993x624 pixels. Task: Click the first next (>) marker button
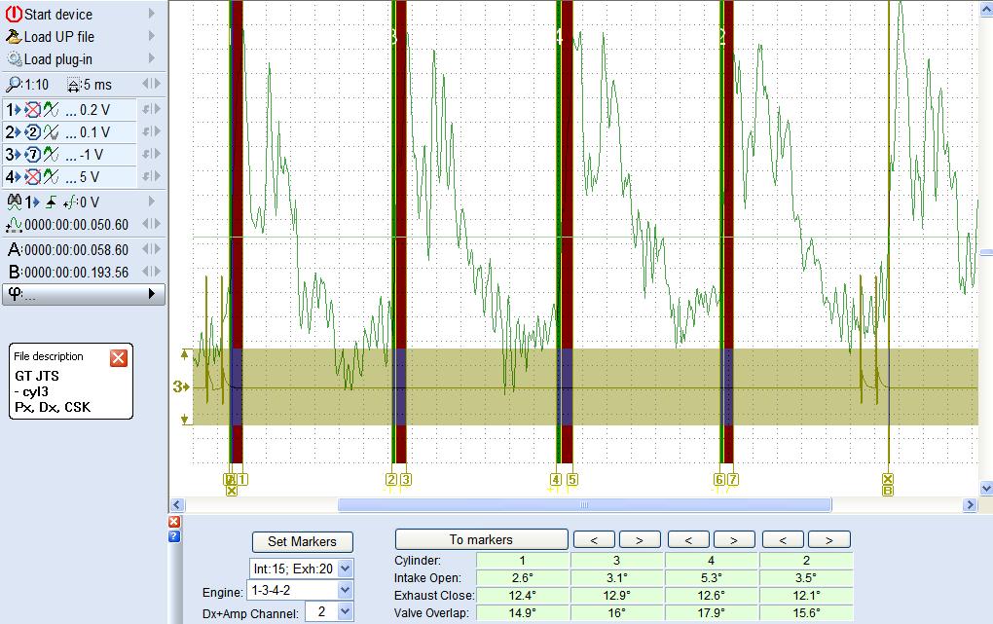(640, 539)
